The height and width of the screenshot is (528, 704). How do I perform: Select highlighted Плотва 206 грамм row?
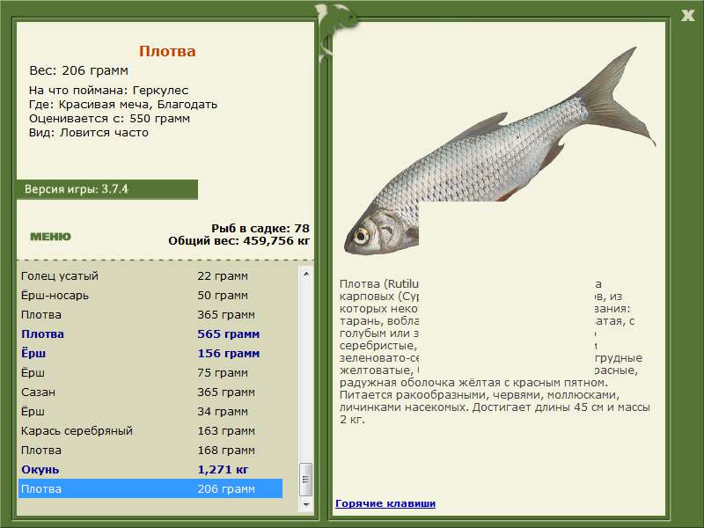coord(150,488)
